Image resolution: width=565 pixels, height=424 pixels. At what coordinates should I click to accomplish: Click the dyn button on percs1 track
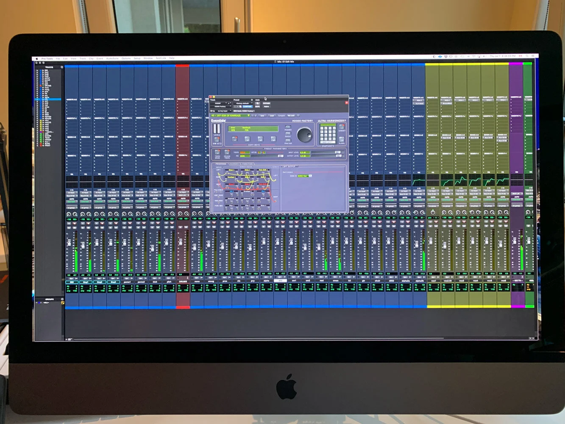click(x=127, y=278)
